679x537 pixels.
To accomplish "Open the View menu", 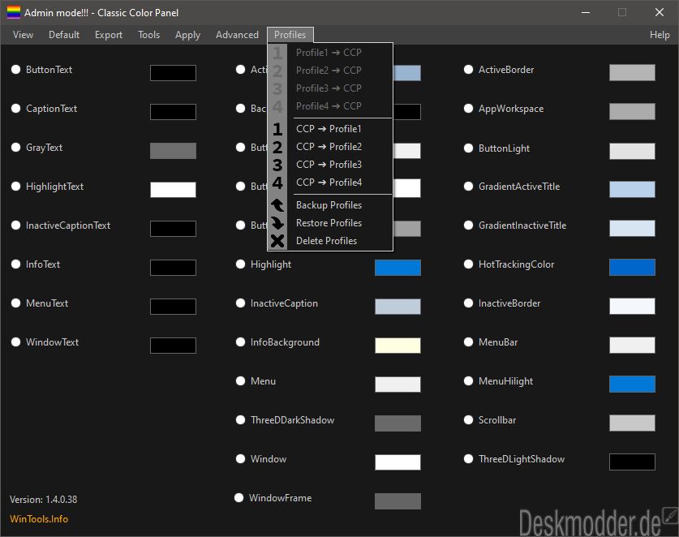I will (x=23, y=35).
